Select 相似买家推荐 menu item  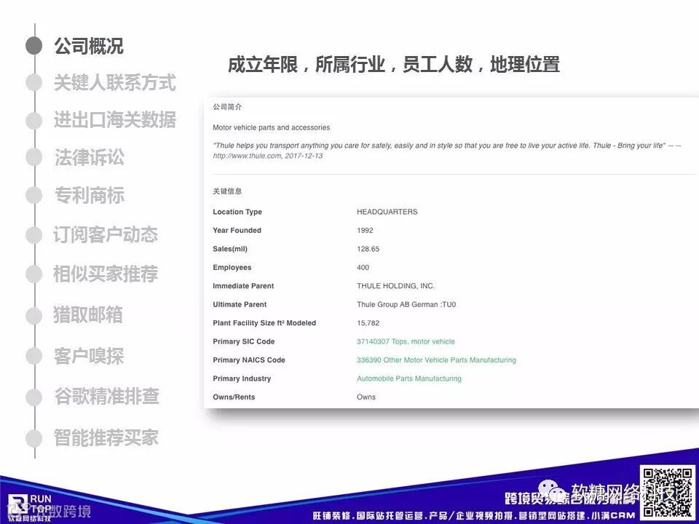[106, 274]
